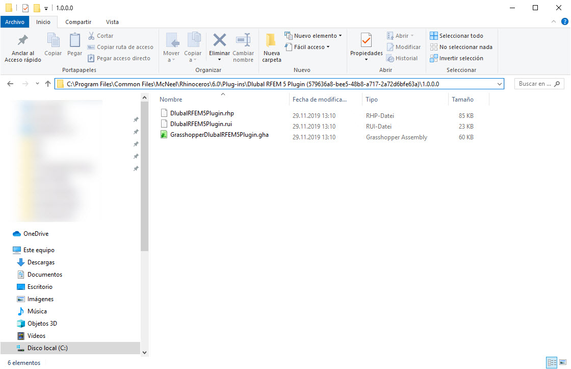Screen dimensions: 571x369
Task: Expand address bar history dropdown
Action: (499, 84)
